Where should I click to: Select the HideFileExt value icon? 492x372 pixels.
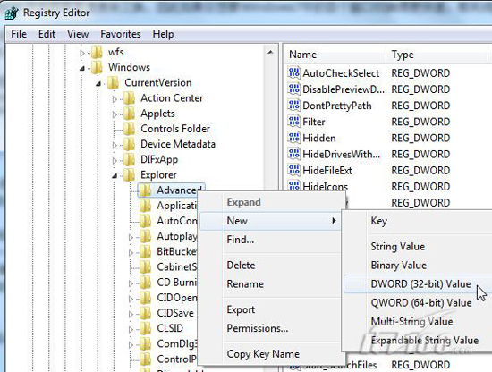pyautogui.click(x=294, y=170)
